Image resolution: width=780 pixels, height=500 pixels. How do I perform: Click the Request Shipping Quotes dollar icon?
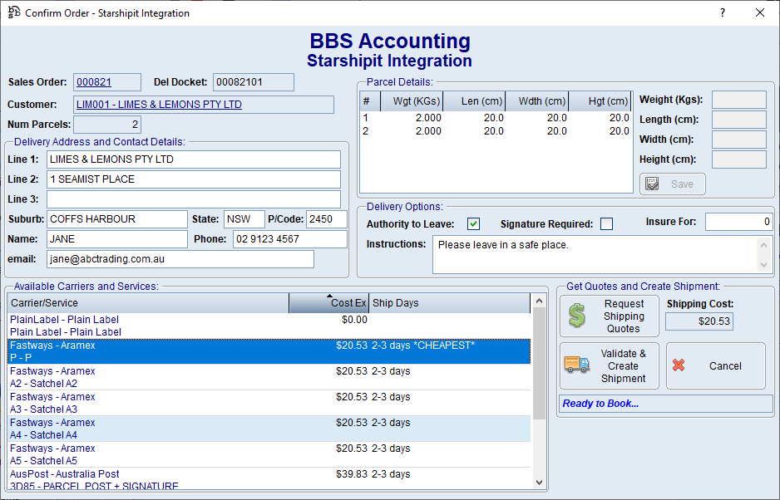coord(577,316)
